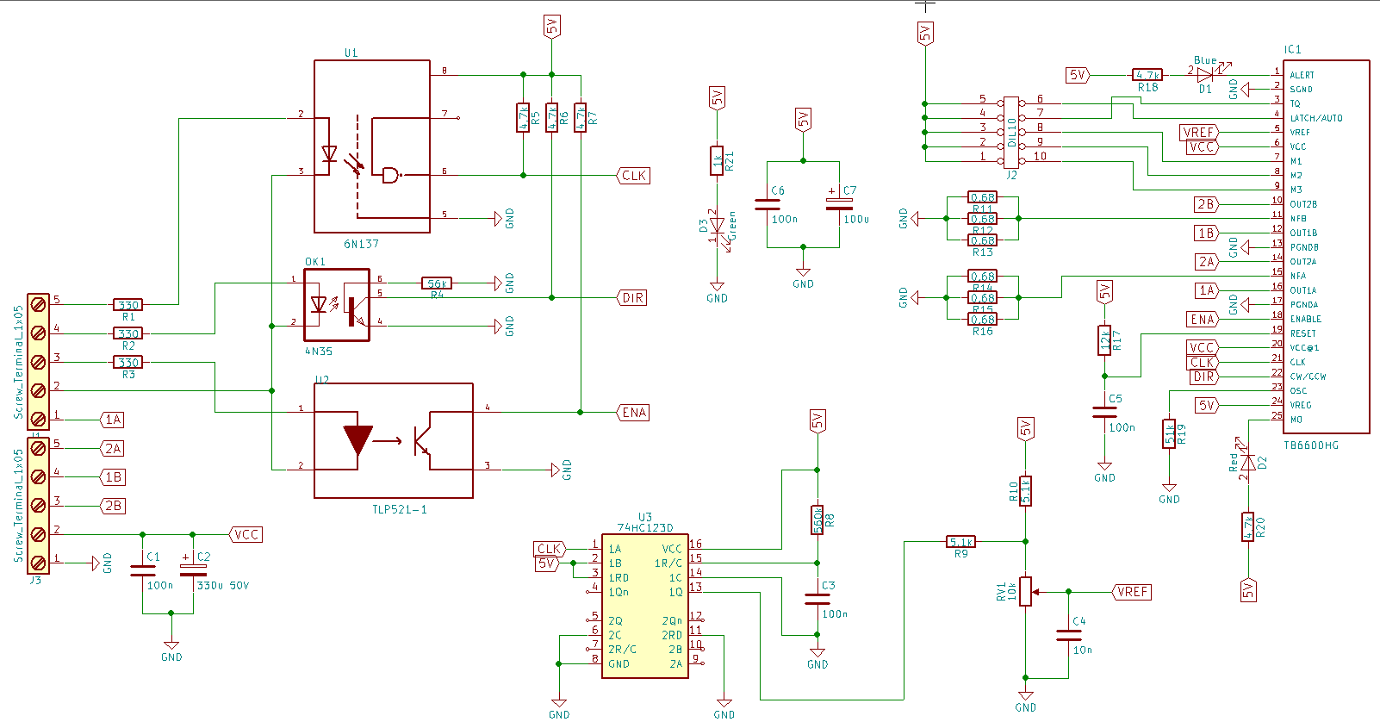Select the ENA label at U2 output
The width and height of the screenshot is (1380, 722).
634,413
